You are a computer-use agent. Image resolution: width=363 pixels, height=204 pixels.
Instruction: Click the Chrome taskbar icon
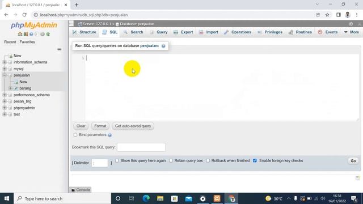(x=231, y=198)
